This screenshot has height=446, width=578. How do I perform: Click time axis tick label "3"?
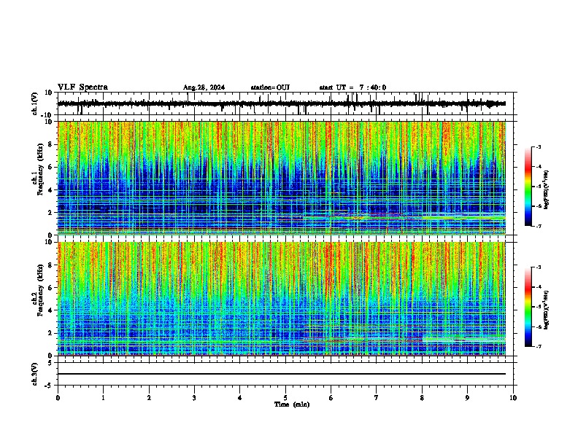coord(194,398)
